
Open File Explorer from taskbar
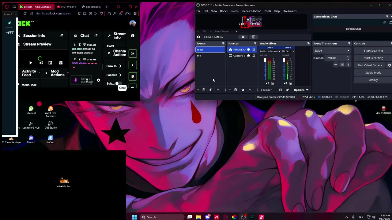click(x=198, y=217)
